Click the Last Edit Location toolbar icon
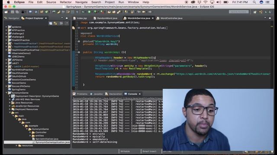This screenshot has height=155, width=277. tap(139, 12)
